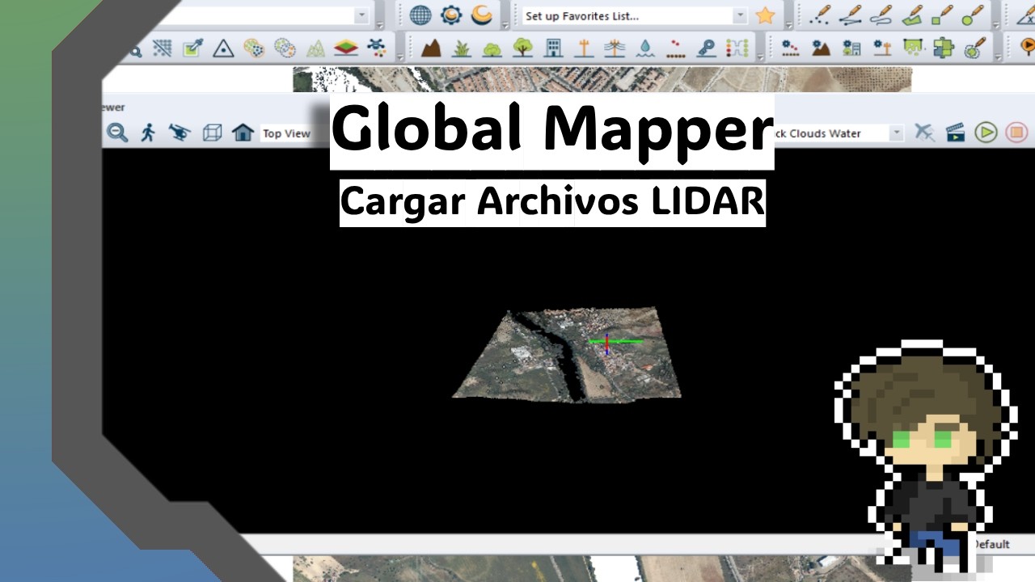Click the triangle with dot icon
Screen dimensions: 1035x582
(223, 48)
